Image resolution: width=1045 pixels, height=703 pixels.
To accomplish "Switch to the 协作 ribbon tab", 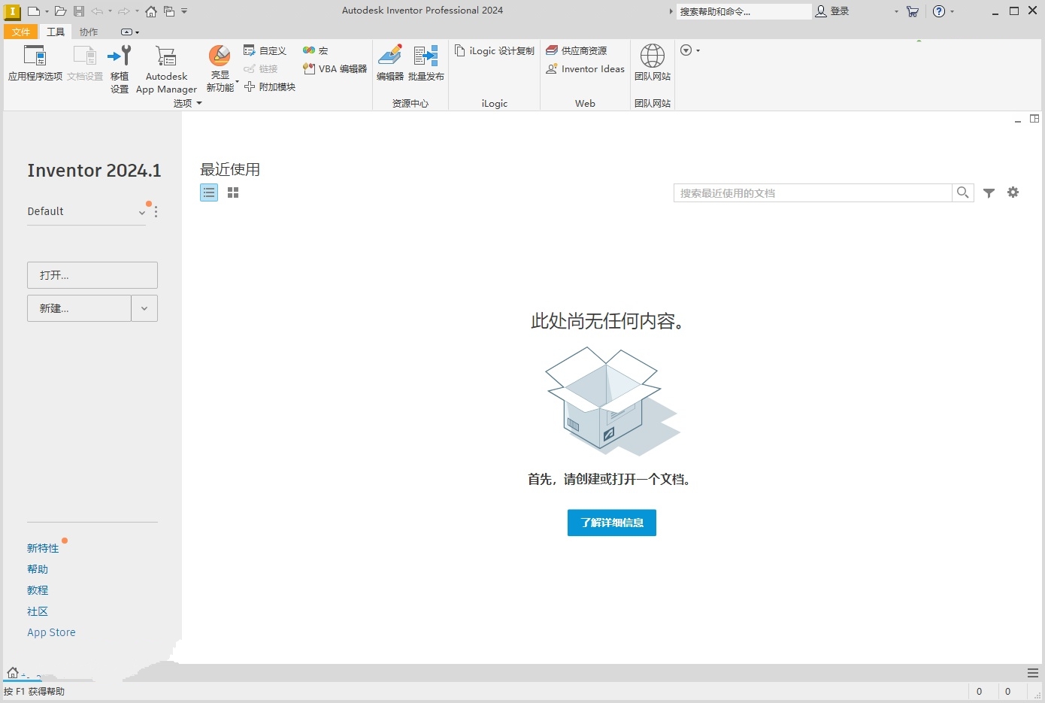I will (89, 32).
